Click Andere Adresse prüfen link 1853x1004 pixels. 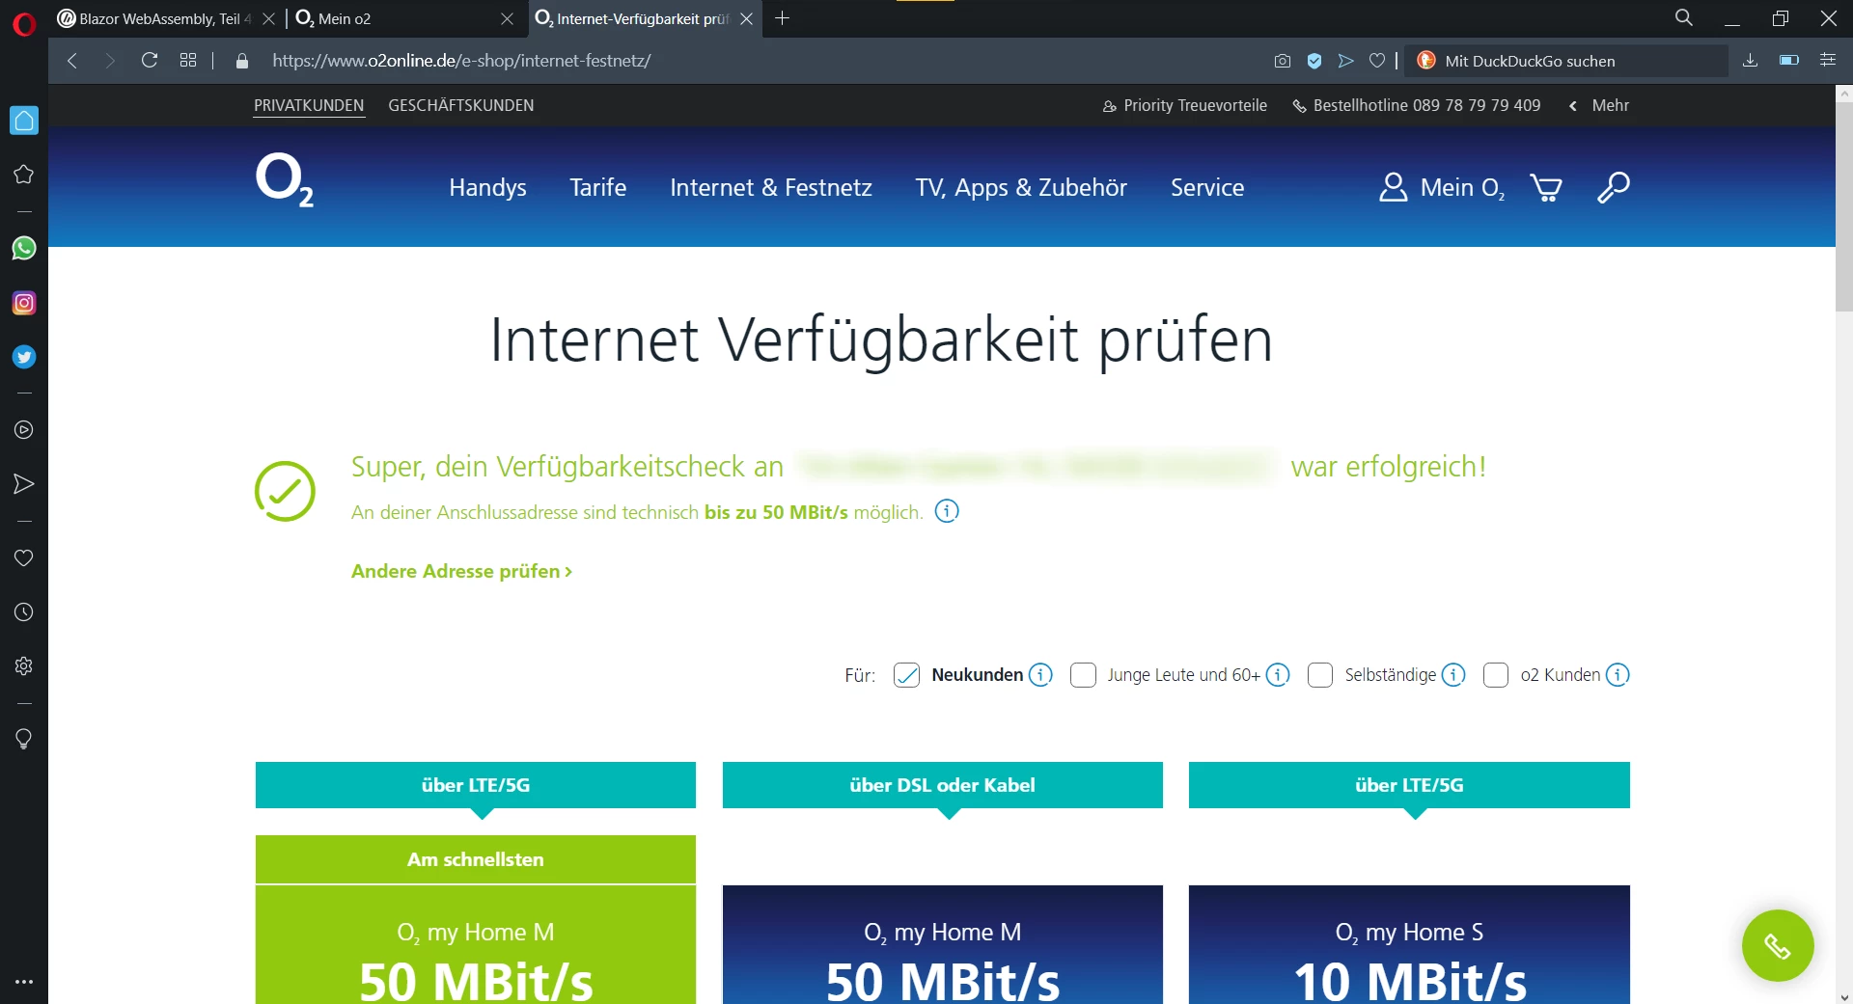coord(461,571)
